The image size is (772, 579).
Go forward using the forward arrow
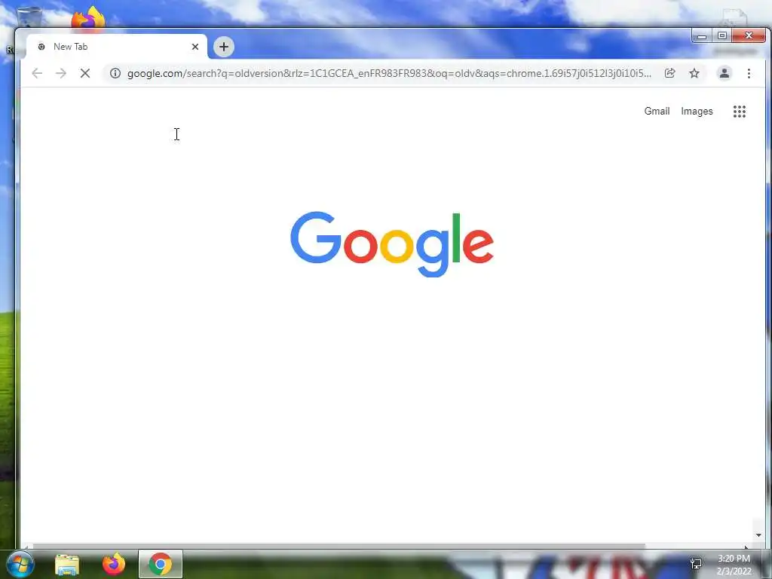click(x=61, y=73)
